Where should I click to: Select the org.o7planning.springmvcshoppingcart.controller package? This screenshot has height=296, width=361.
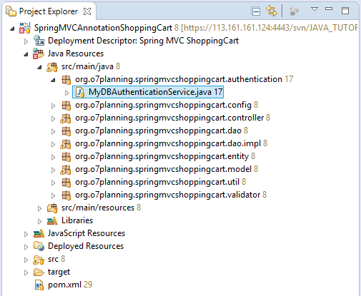169,118
